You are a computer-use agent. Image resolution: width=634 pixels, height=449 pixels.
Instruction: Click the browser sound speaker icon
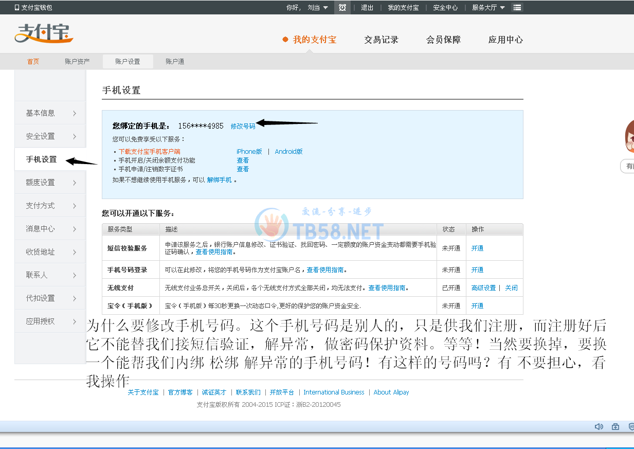click(599, 426)
